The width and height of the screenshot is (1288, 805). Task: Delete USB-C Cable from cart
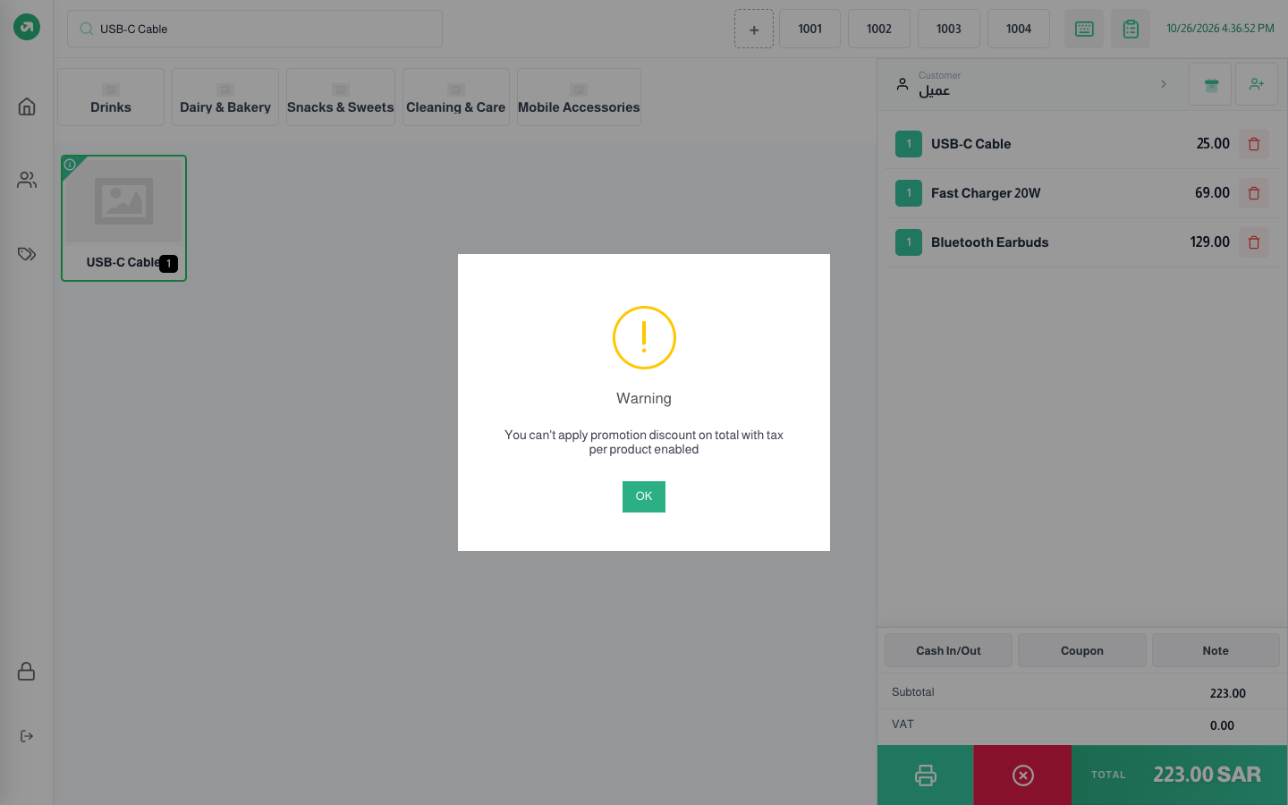(1254, 144)
